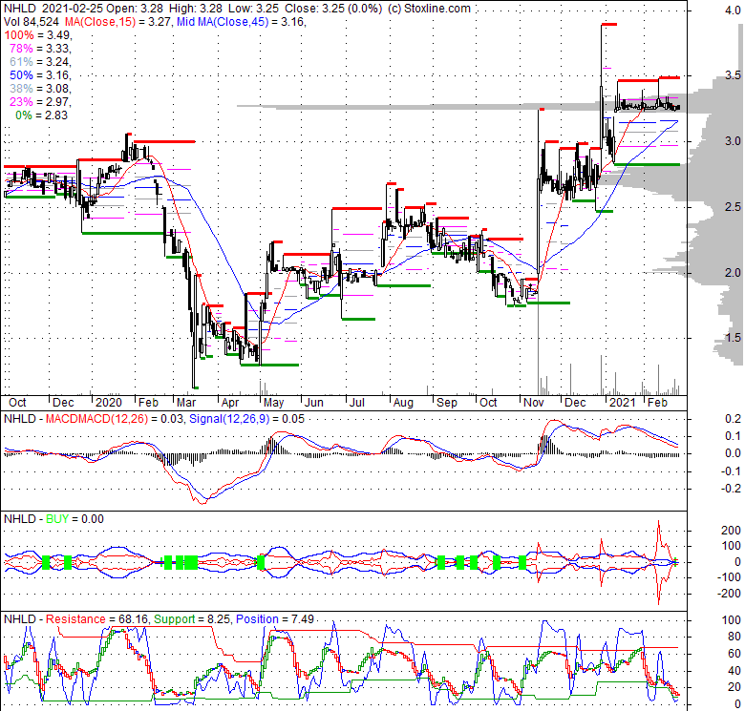Click the '2.5' price axis label
Viewport: 745px width, 711px height.
tap(733, 207)
